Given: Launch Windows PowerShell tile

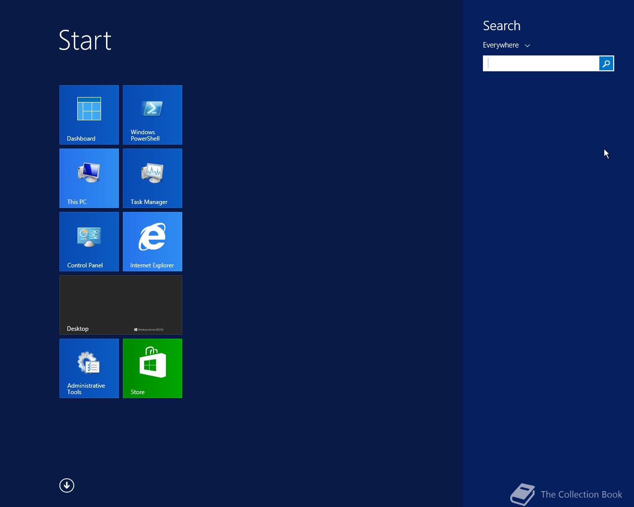Looking at the screenshot, I should pos(153,115).
